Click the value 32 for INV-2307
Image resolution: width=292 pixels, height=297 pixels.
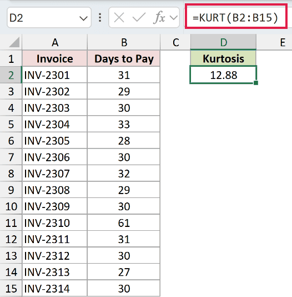pyautogui.click(x=124, y=174)
